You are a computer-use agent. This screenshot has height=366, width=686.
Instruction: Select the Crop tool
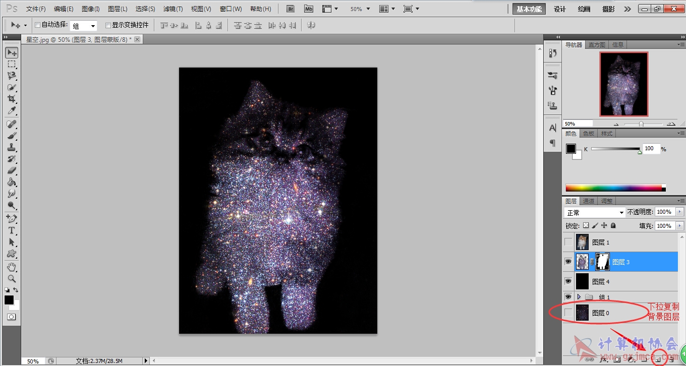[12, 99]
